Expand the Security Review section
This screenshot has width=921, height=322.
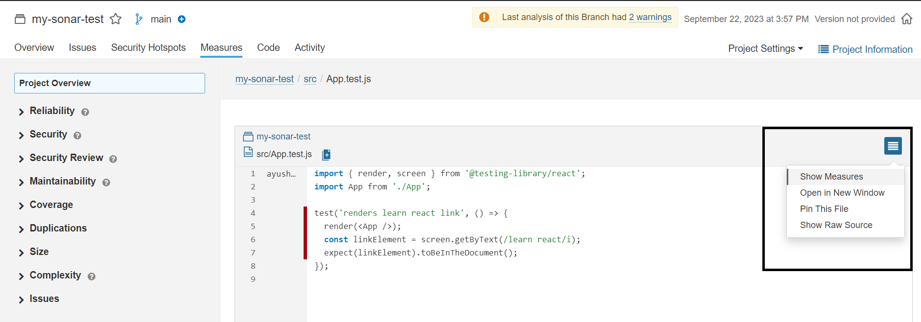tap(21, 159)
